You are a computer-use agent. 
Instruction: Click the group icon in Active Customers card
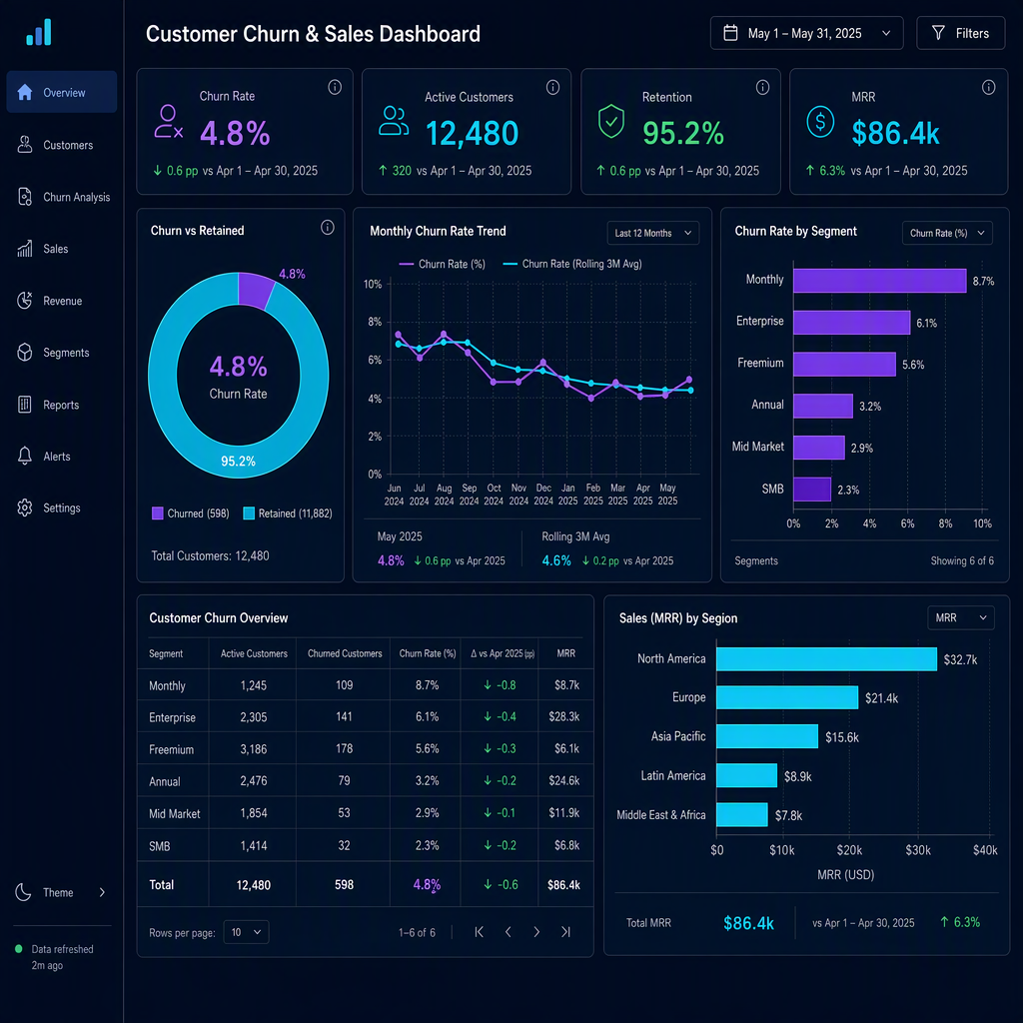(x=394, y=121)
